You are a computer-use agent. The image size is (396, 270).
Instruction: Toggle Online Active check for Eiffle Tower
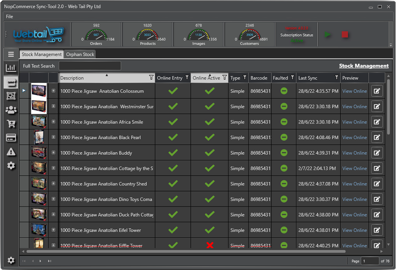pos(210,245)
